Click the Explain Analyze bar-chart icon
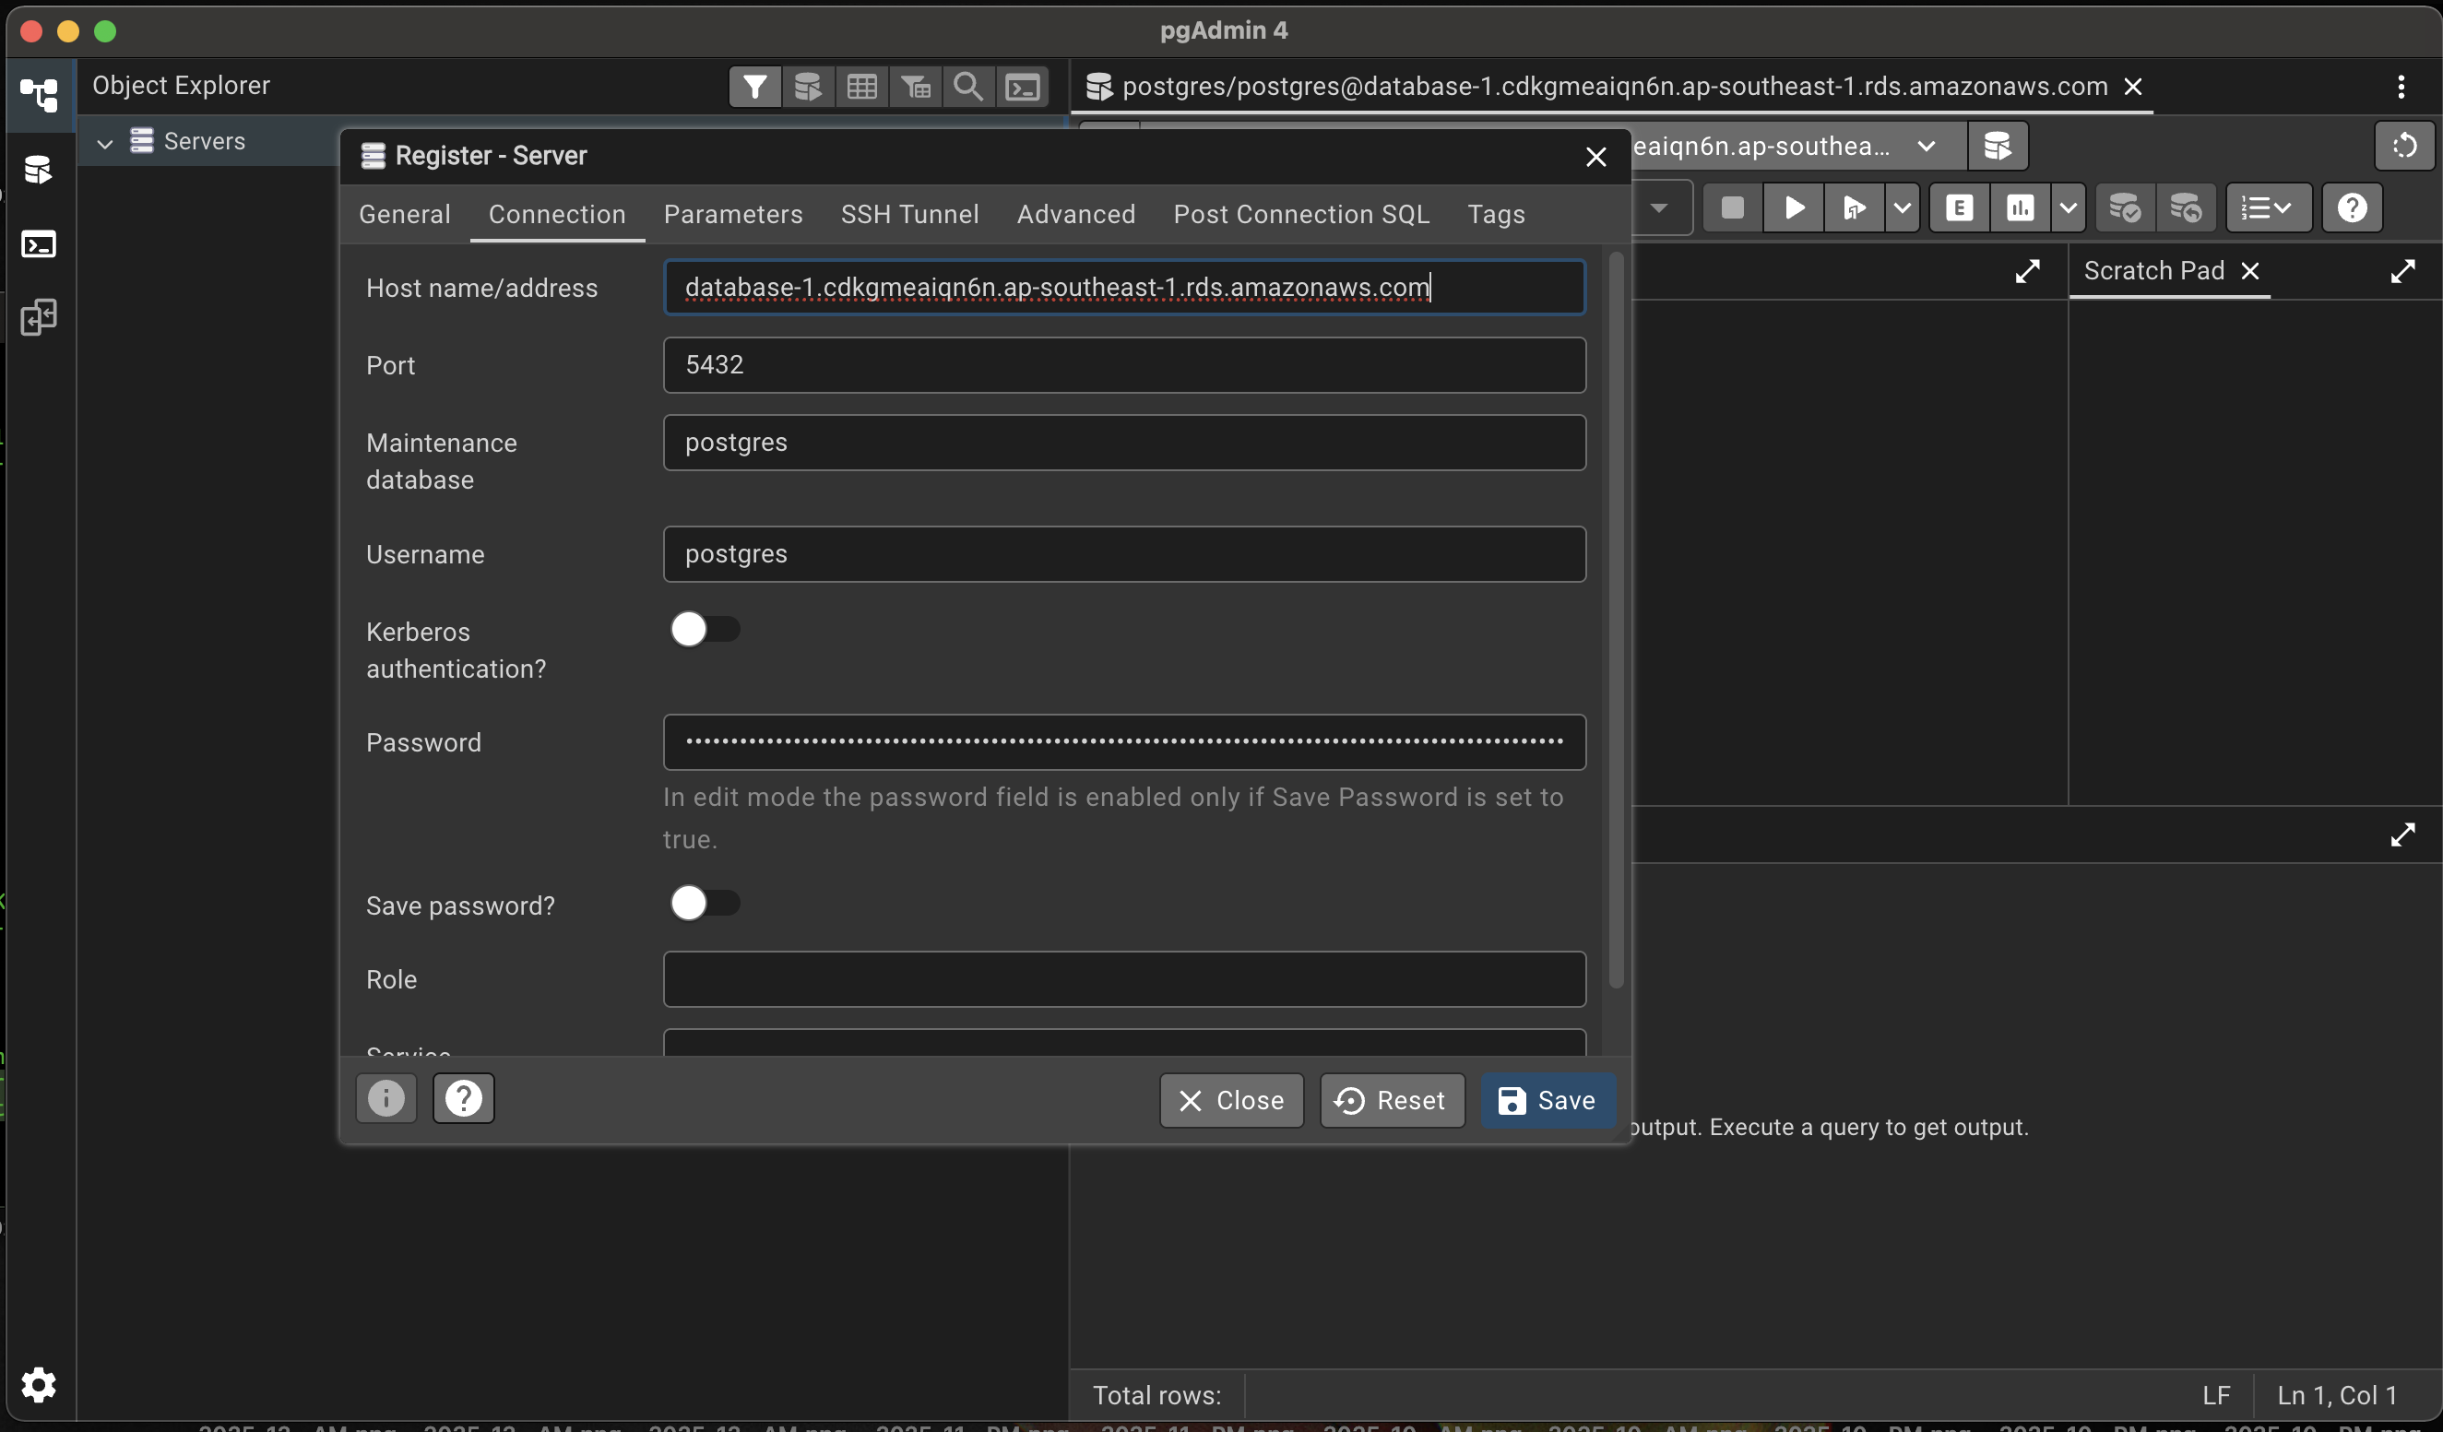This screenshot has width=2443, height=1432. (2020, 207)
